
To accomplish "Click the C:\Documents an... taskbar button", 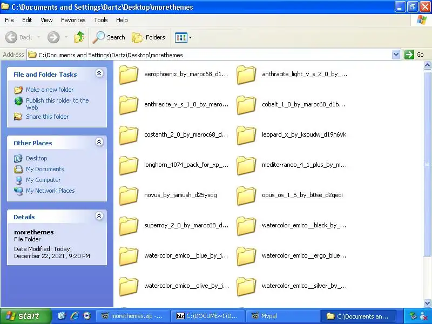I will [358, 316].
